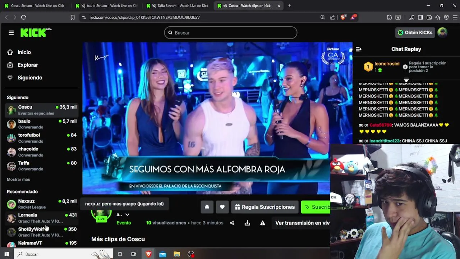Close the Coscu Watch clips tab
460x259 pixels.
[x=279, y=6]
